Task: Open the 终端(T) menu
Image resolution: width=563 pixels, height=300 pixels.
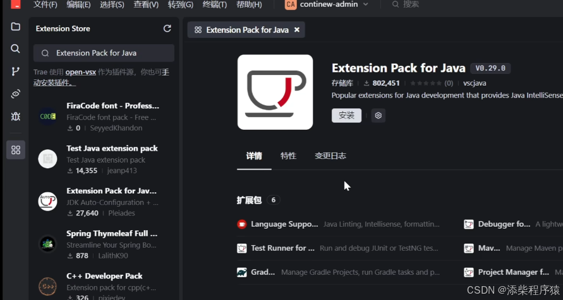Action: (215, 4)
